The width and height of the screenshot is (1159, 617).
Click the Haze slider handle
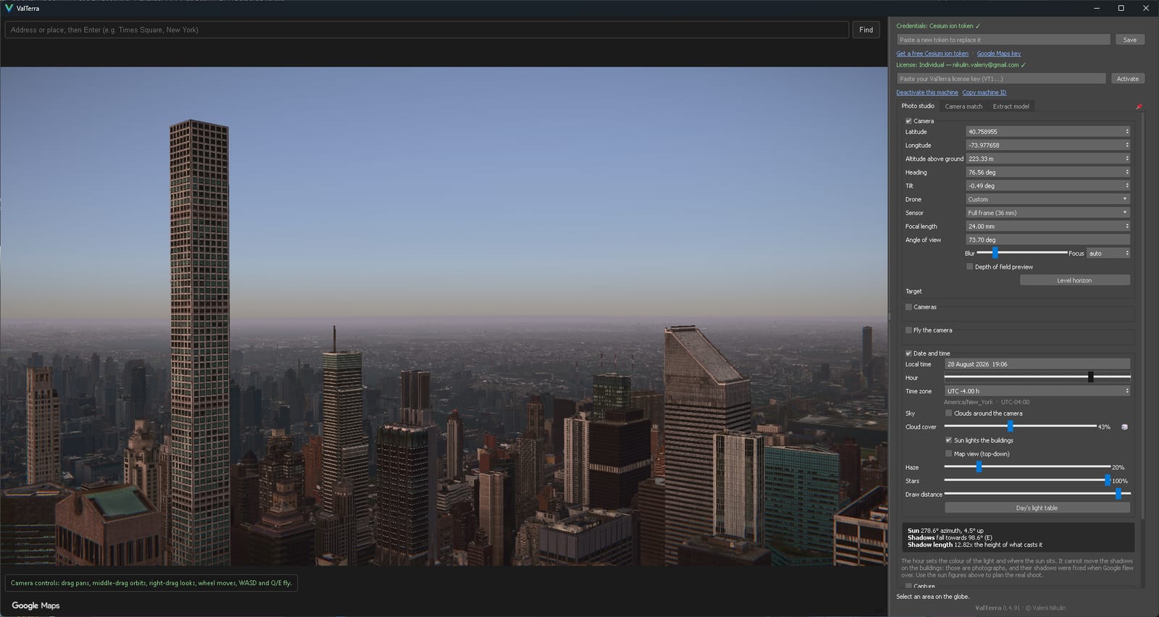point(979,467)
